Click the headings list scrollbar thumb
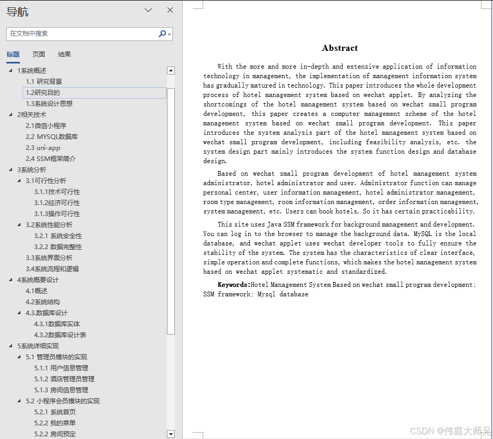The width and height of the screenshot is (493, 439). pos(171,211)
